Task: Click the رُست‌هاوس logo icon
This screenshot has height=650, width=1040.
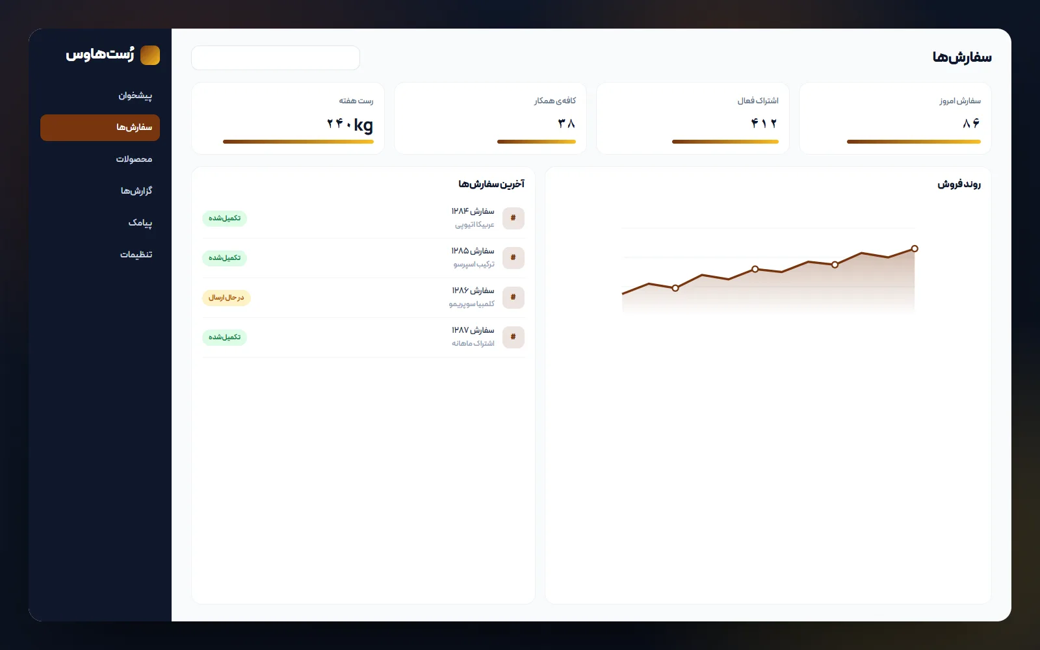Action: point(150,55)
